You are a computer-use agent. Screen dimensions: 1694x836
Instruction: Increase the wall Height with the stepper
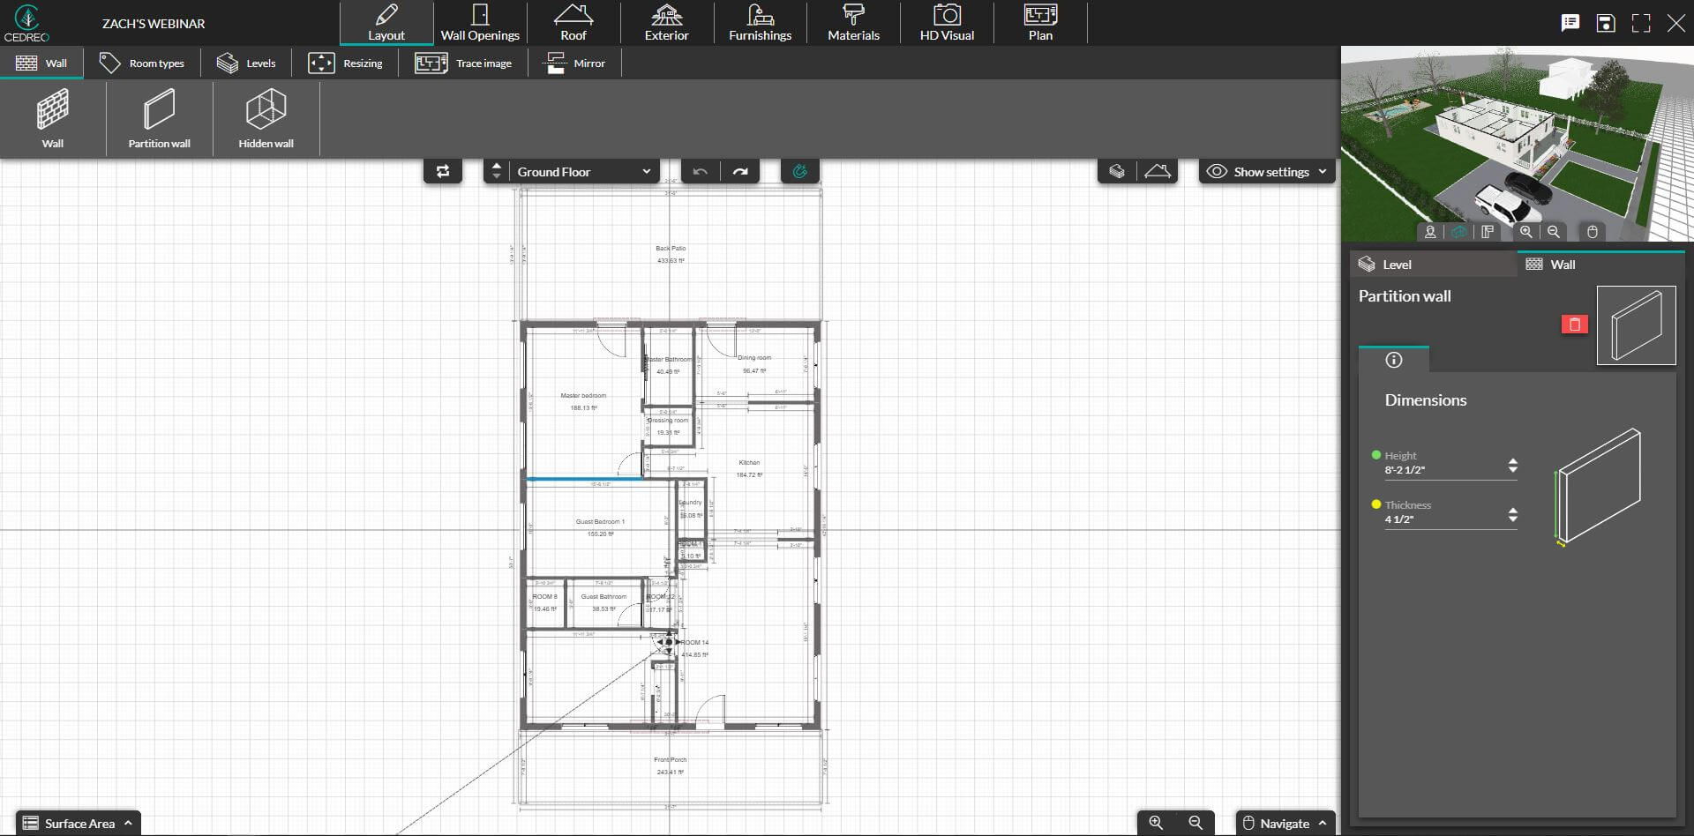1512,460
